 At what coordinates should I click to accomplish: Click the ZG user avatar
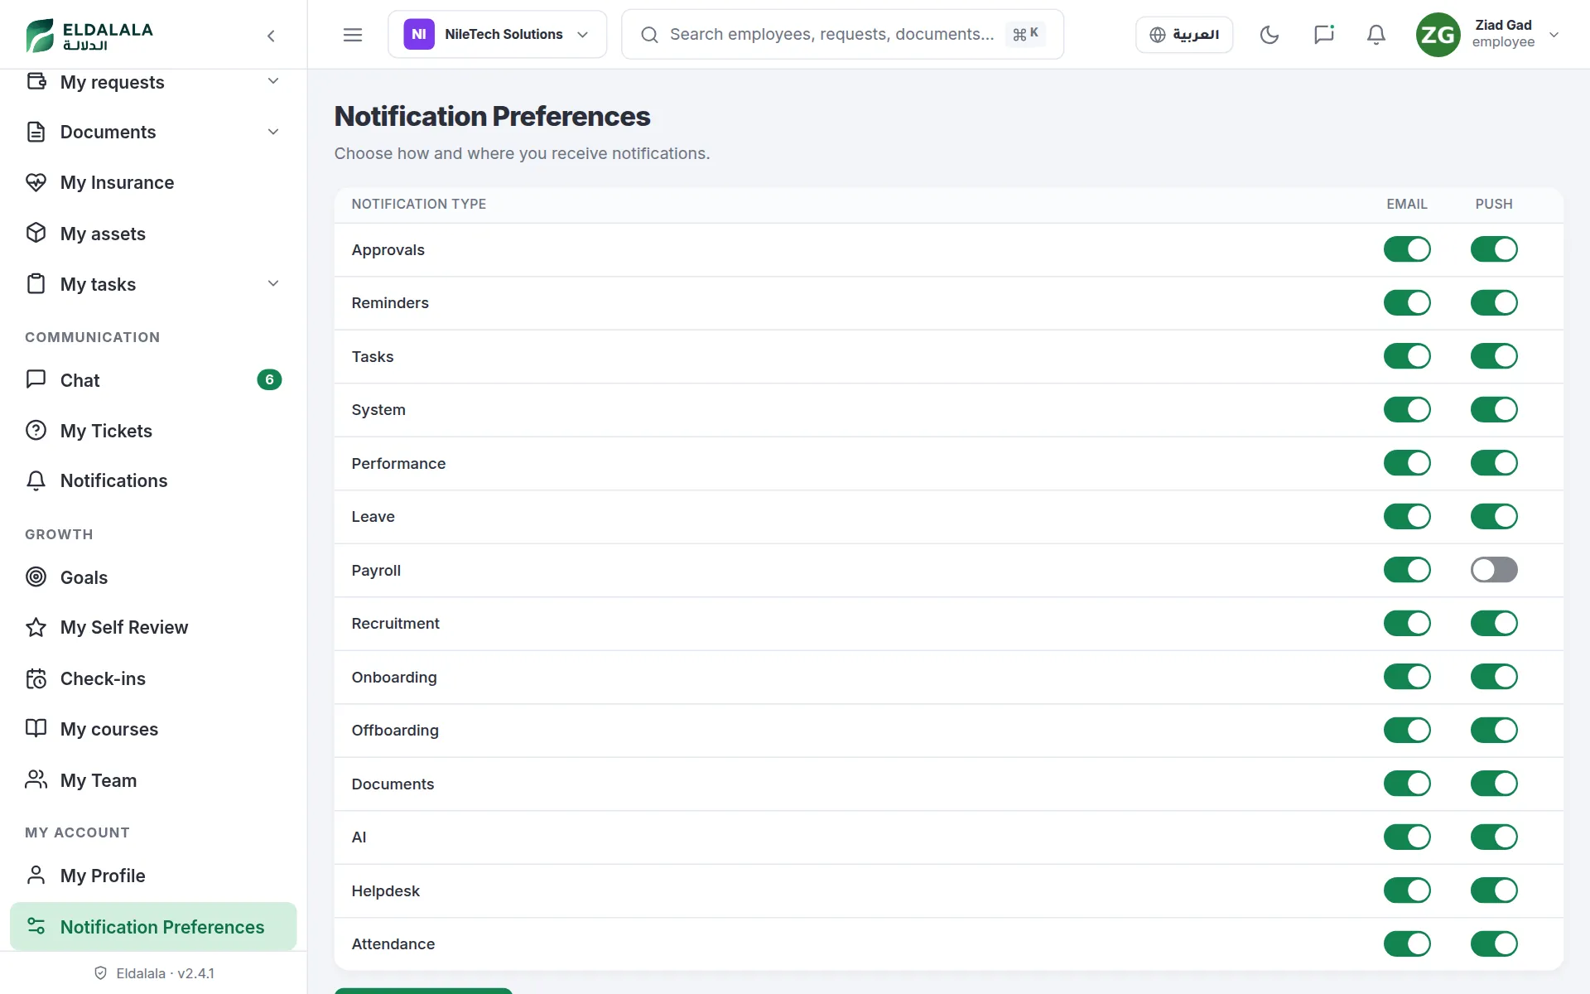(1438, 35)
